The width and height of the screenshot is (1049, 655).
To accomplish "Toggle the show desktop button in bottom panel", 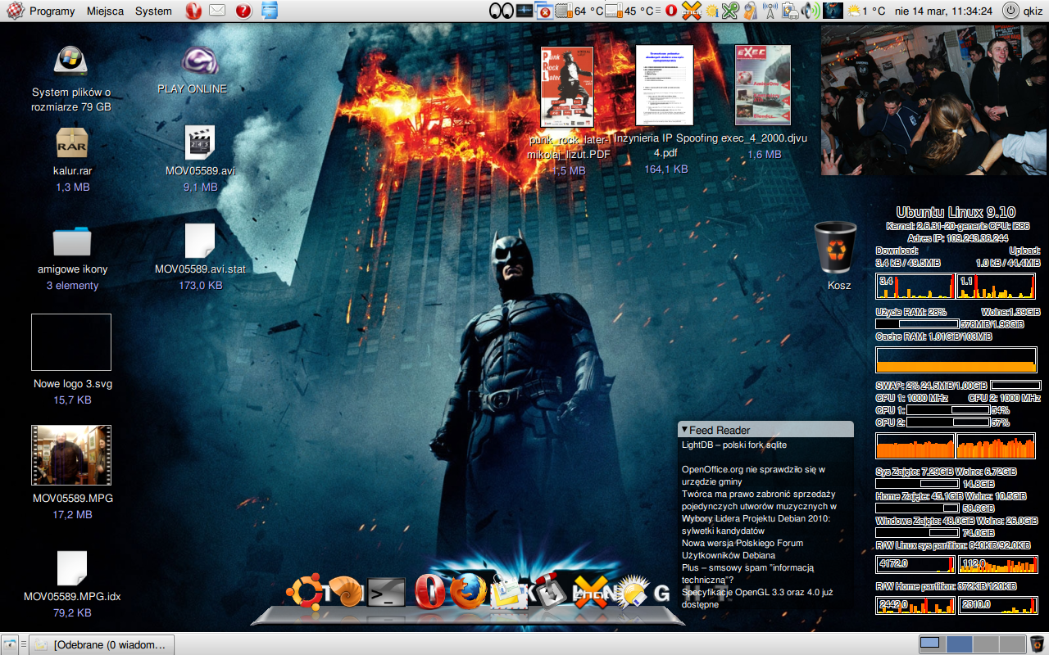I will [11, 644].
